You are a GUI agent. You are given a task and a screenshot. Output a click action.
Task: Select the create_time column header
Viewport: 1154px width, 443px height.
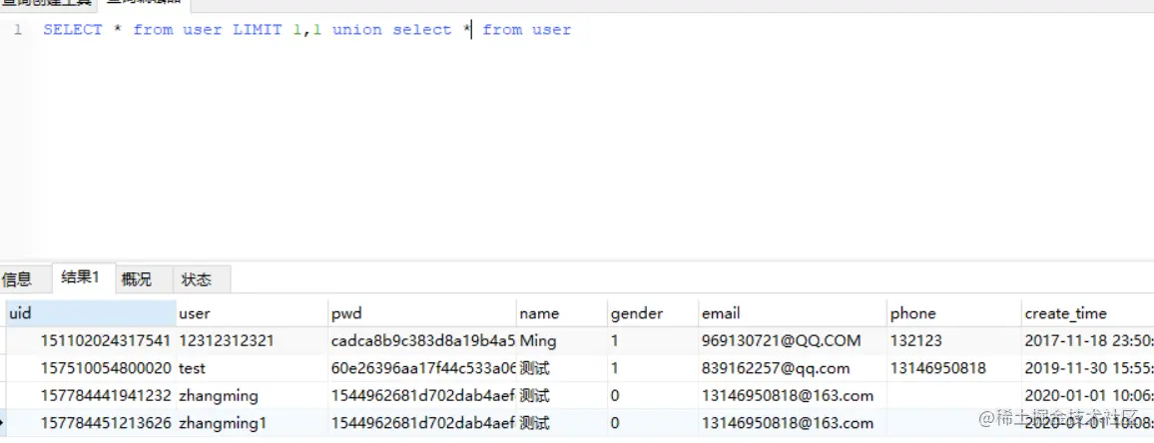click(1087, 313)
